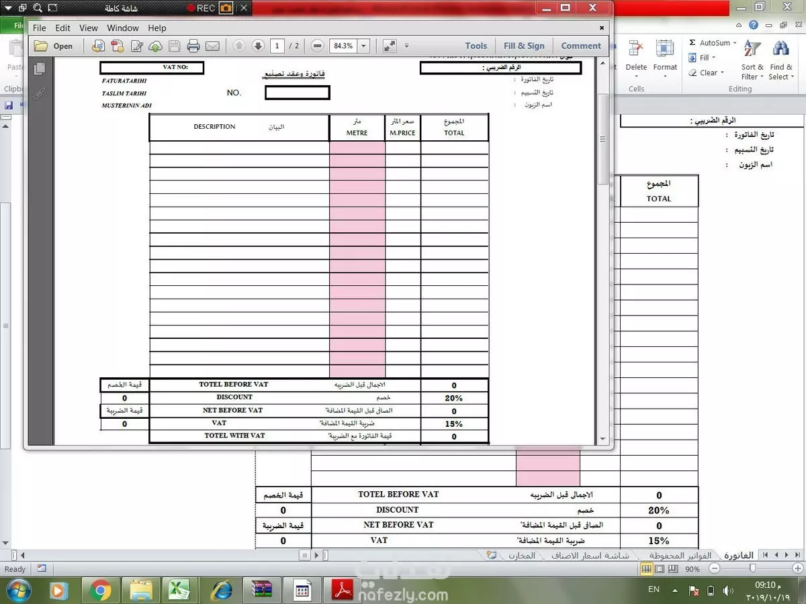Open Google Chrome from the taskbar
Image resolution: width=806 pixels, height=604 pixels.
coord(100,591)
